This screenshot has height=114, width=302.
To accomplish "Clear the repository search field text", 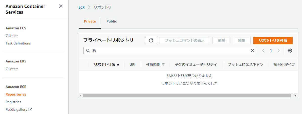I will tap(252, 51).
